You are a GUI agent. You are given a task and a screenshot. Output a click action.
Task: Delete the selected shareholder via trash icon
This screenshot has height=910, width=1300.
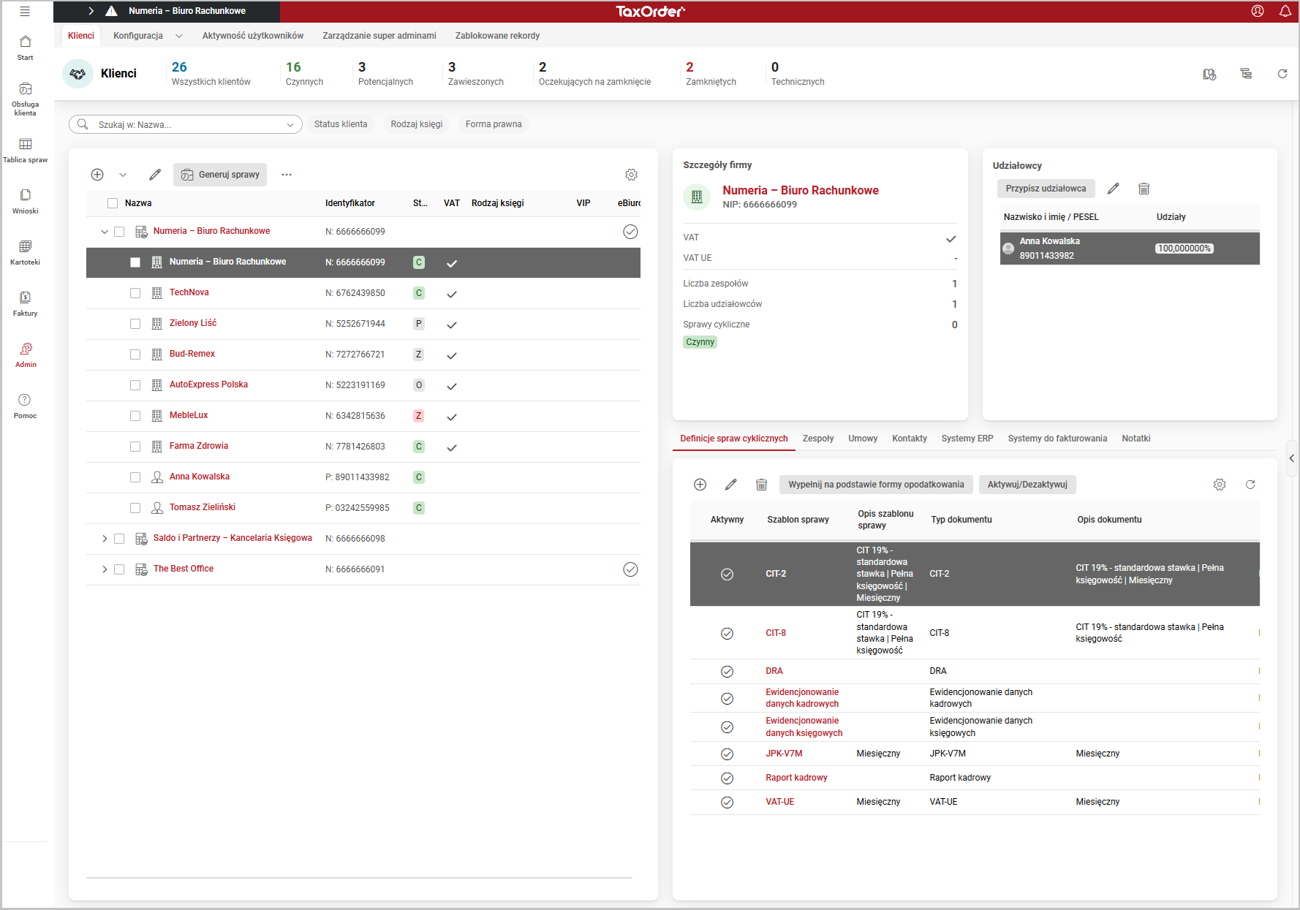(1144, 189)
